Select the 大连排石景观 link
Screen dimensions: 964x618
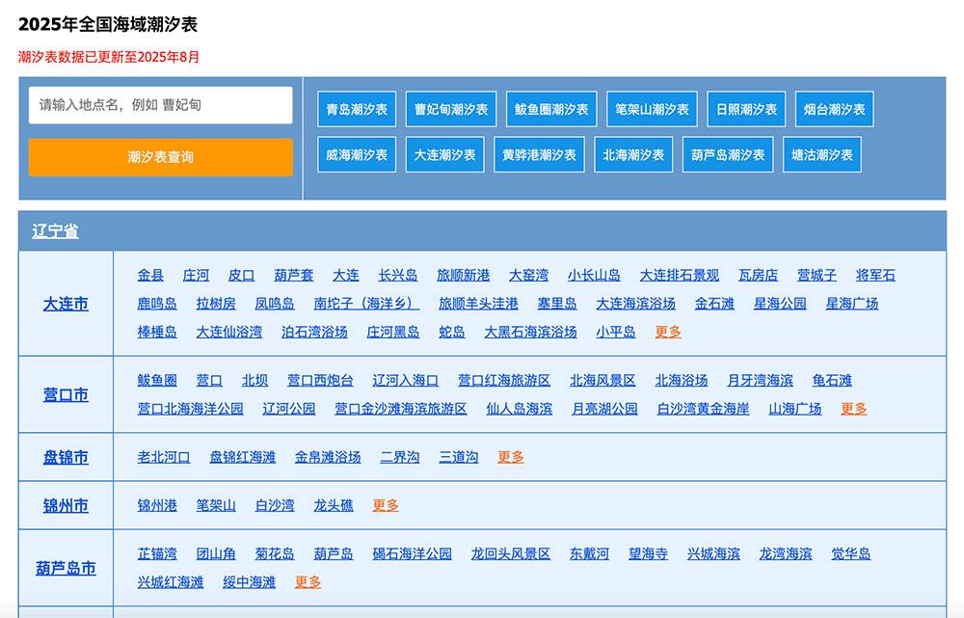point(680,276)
